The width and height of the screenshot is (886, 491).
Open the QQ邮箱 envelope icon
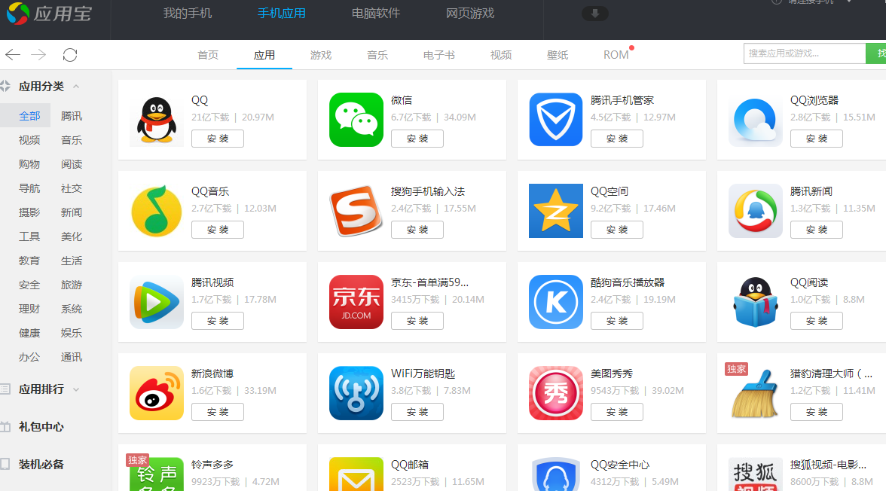click(x=356, y=474)
